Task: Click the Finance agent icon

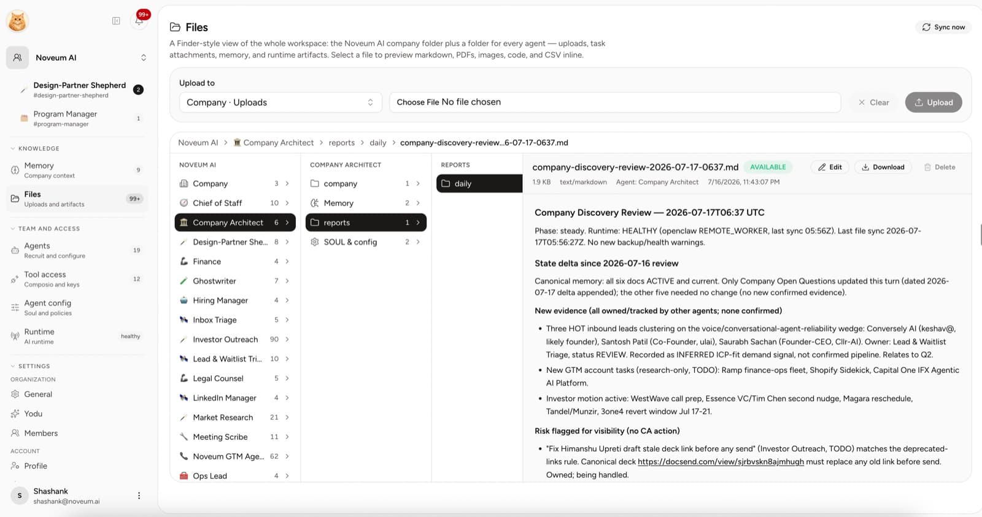Action: pos(184,261)
